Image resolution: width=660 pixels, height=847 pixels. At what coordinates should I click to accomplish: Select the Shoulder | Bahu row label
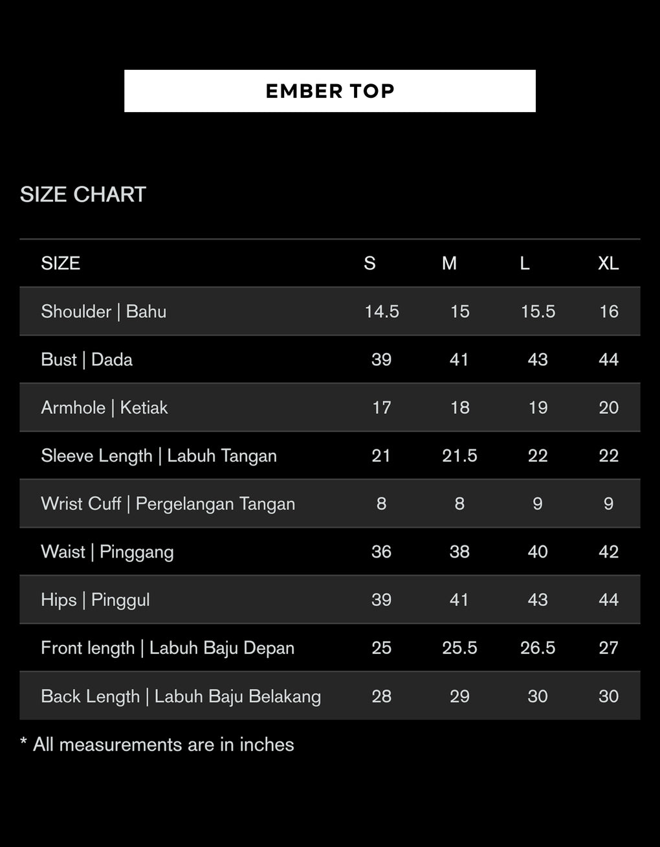point(104,311)
